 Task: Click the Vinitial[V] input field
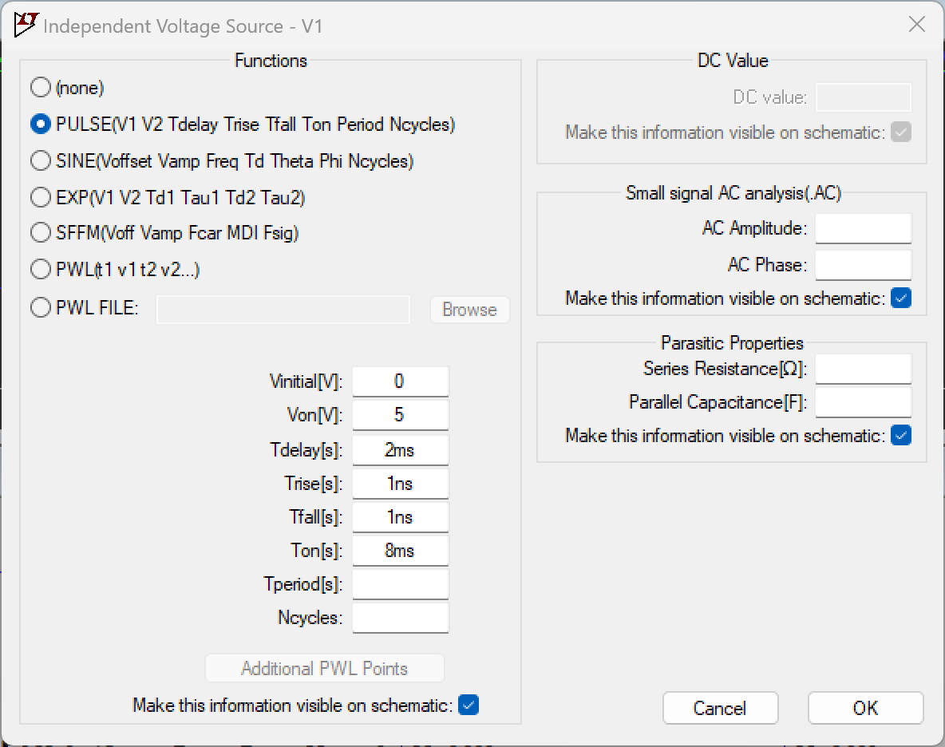400,381
